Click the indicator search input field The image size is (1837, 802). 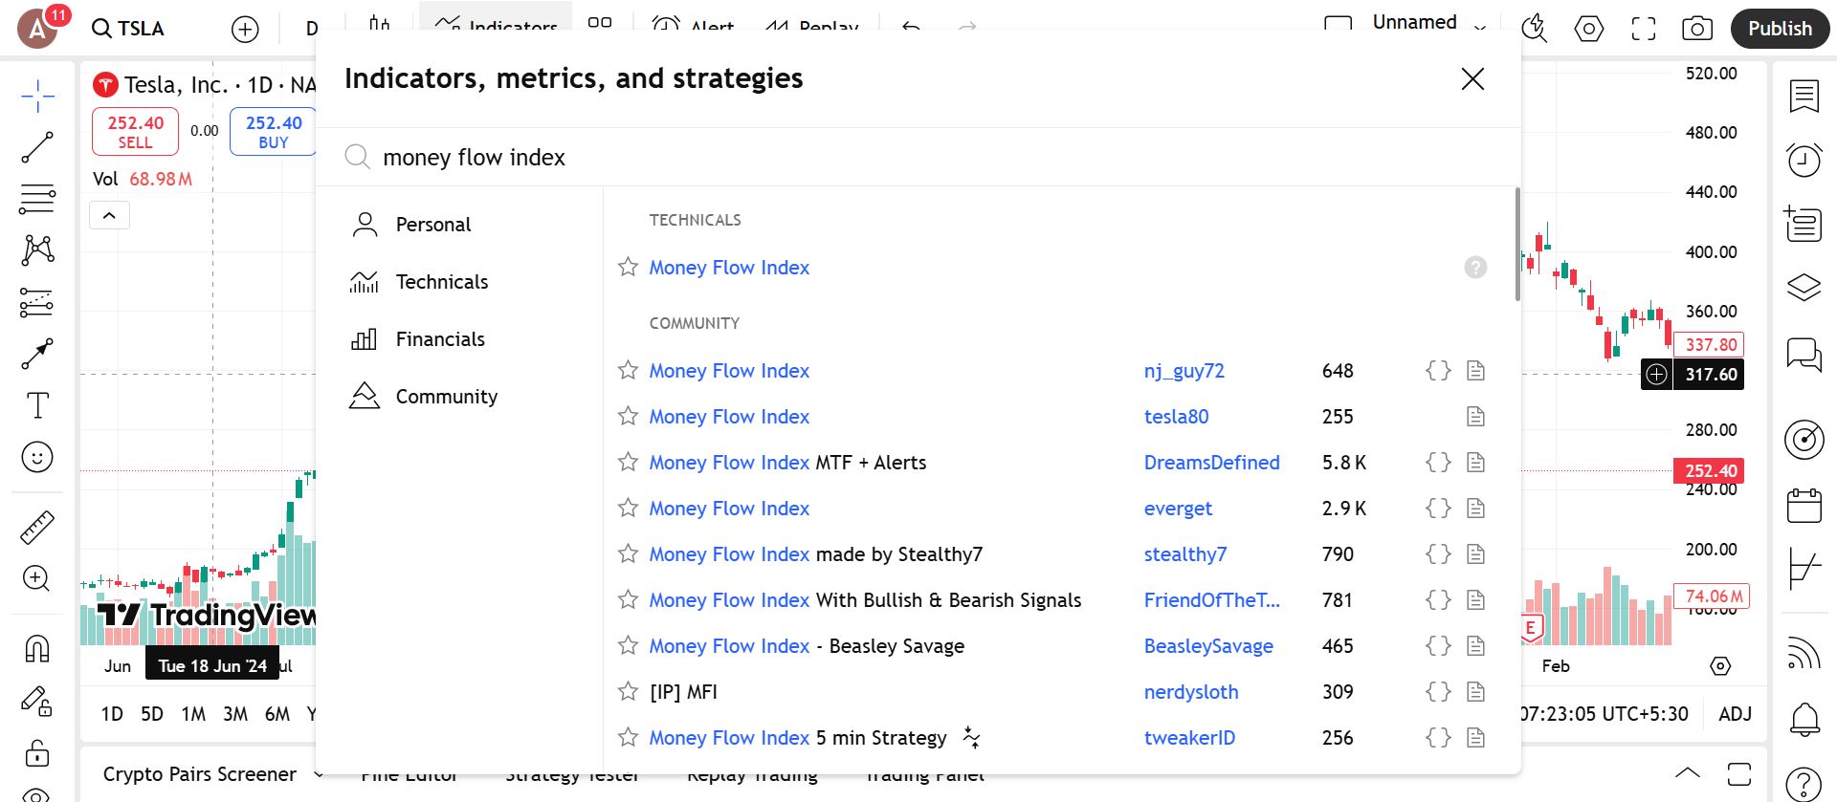coord(918,157)
